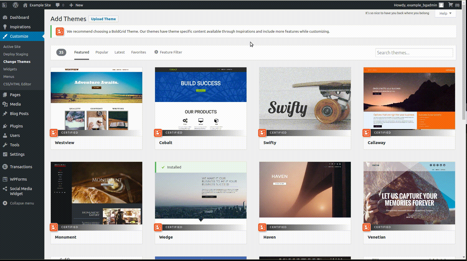The width and height of the screenshot is (467, 261).
Task: Switch to the Favorites themes tab
Action: pyautogui.click(x=138, y=52)
